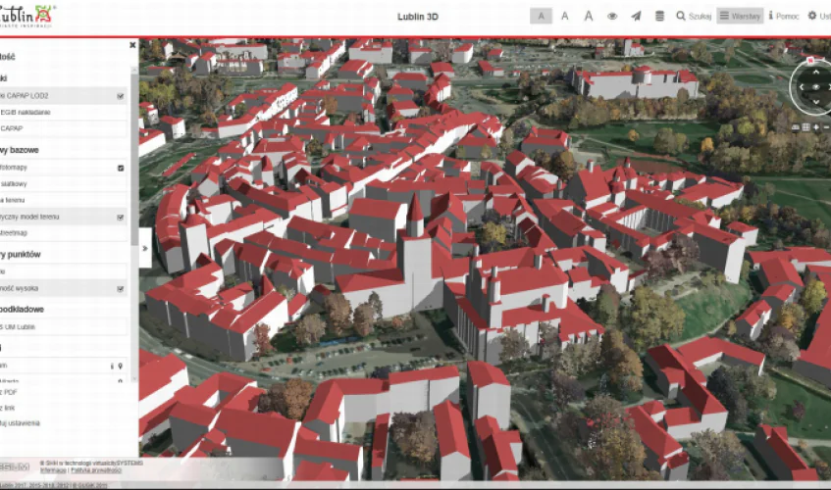Rotate view left with compass left arrow

tap(802, 87)
